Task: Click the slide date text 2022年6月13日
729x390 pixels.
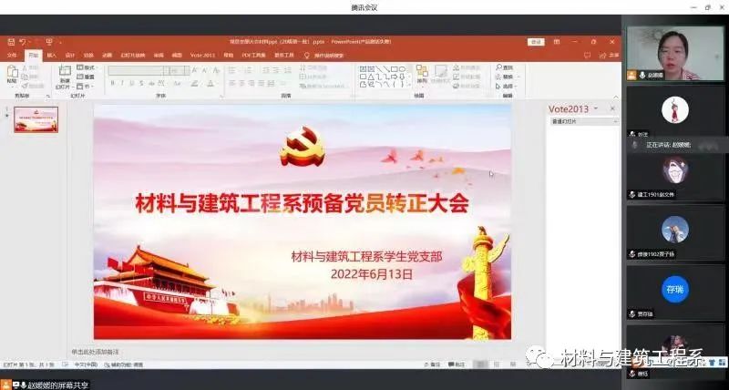Action: (372, 274)
